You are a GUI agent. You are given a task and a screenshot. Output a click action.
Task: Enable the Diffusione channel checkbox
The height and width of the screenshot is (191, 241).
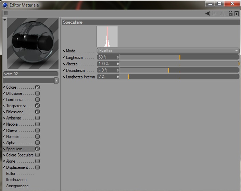[37, 93]
